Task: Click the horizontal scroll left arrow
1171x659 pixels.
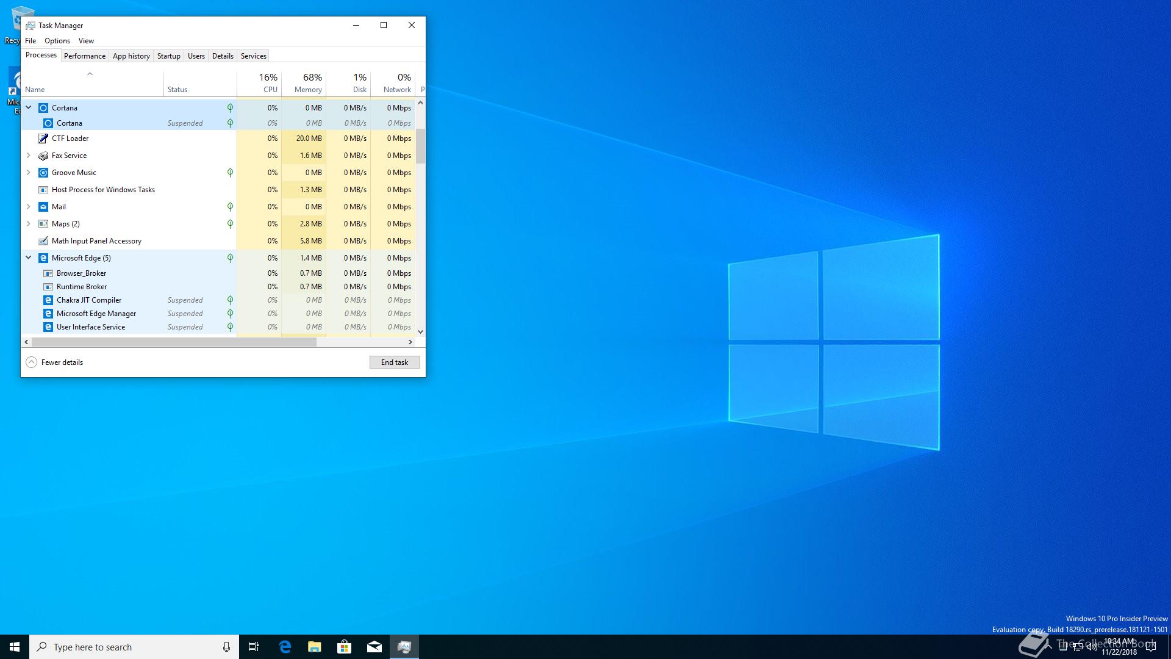Action: pos(26,342)
